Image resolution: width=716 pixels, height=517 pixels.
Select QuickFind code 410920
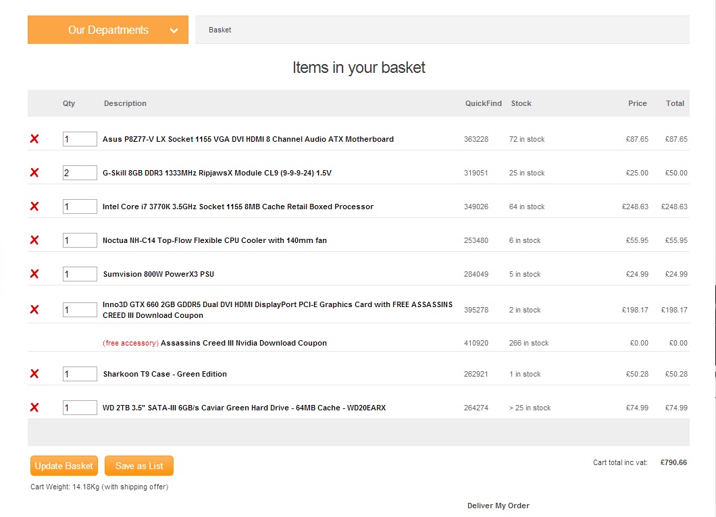tap(476, 343)
